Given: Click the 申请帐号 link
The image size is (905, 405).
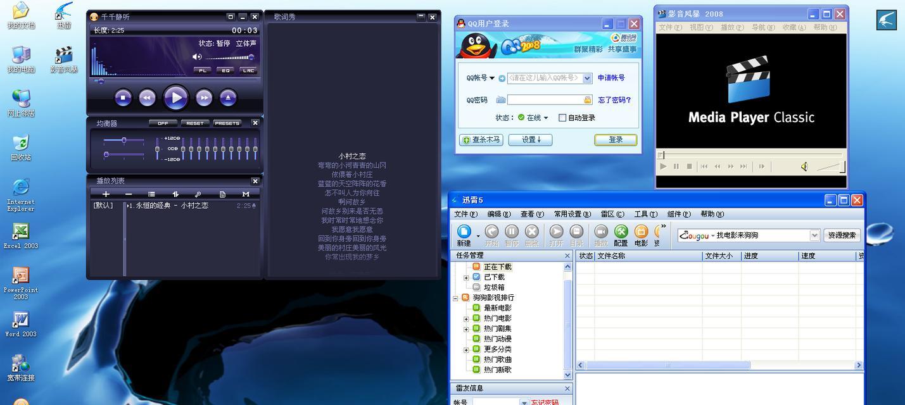Looking at the screenshot, I should [x=611, y=78].
